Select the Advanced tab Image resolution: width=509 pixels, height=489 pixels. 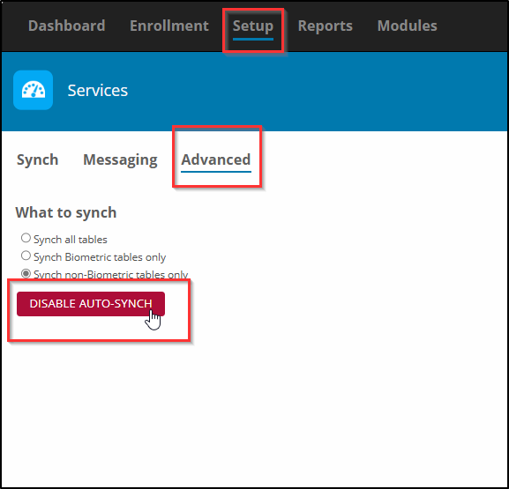(x=216, y=159)
